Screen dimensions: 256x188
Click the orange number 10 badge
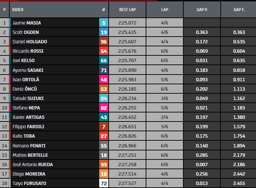point(104,174)
